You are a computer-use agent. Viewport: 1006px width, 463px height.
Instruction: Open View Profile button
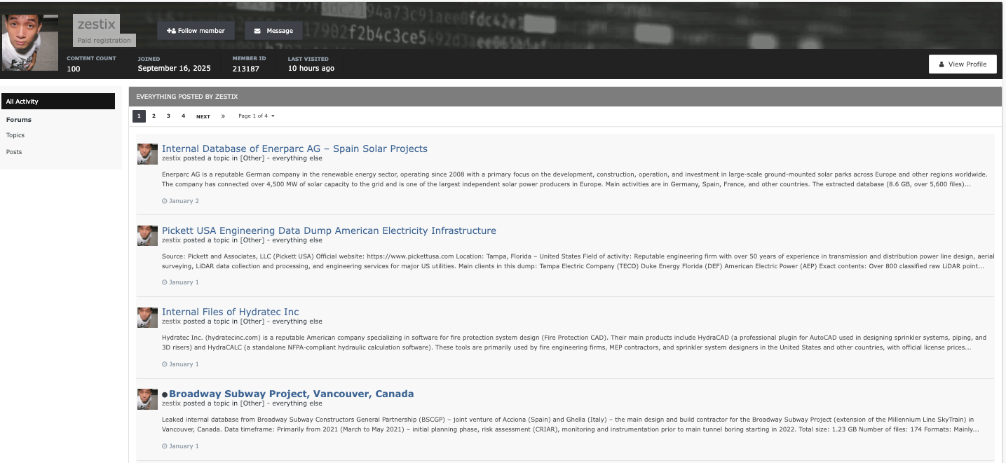963,64
